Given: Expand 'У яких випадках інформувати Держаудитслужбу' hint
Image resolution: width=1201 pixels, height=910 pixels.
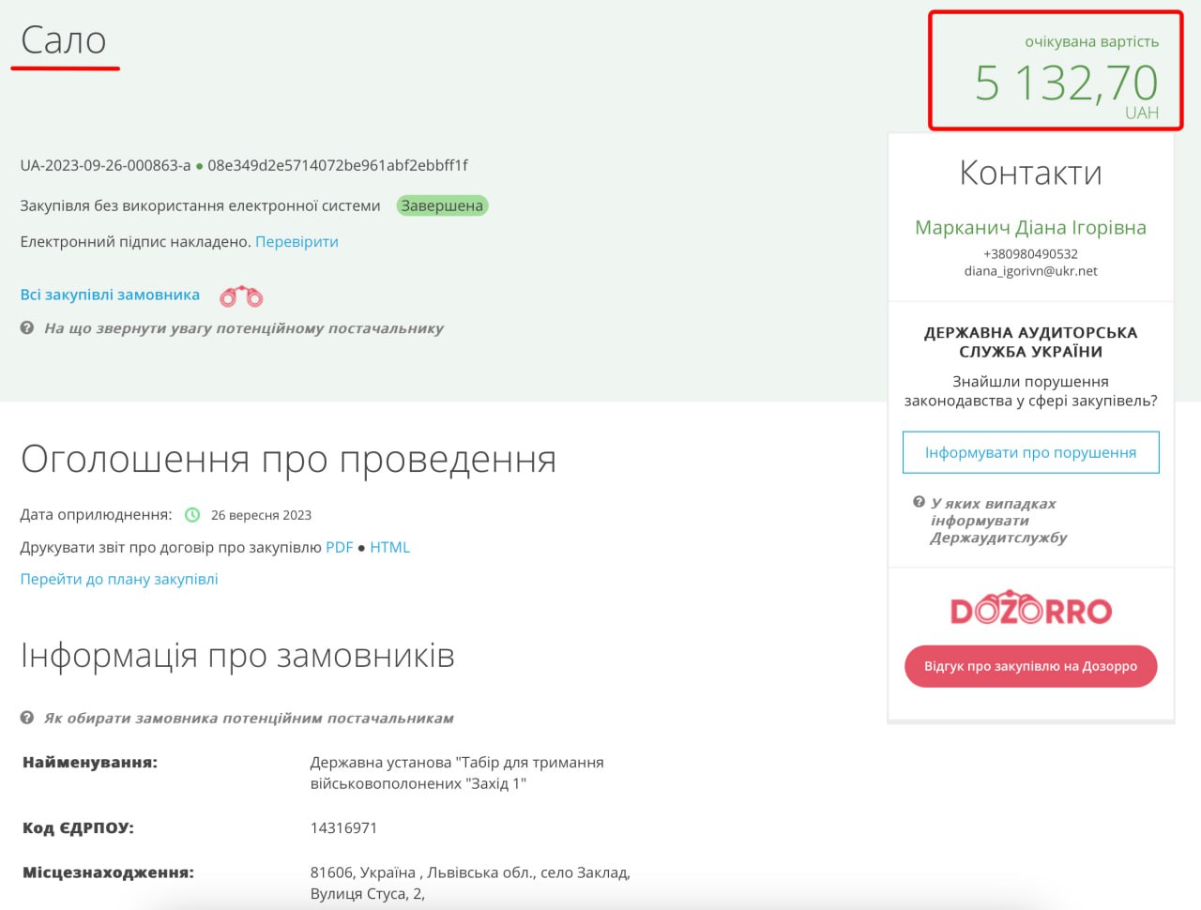Looking at the screenshot, I should coord(997,521).
